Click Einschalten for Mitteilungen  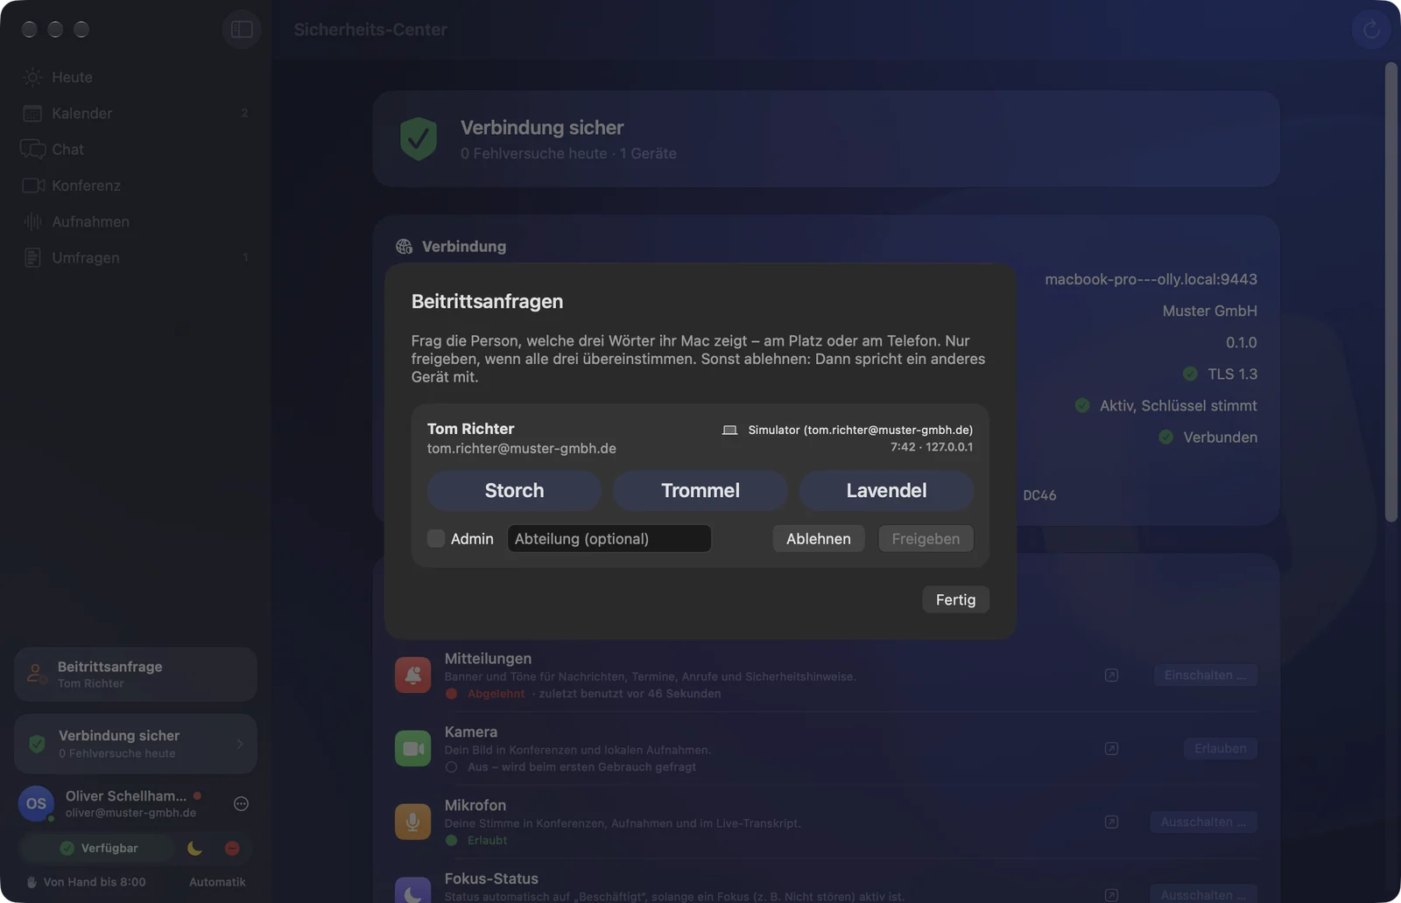(x=1205, y=675)
